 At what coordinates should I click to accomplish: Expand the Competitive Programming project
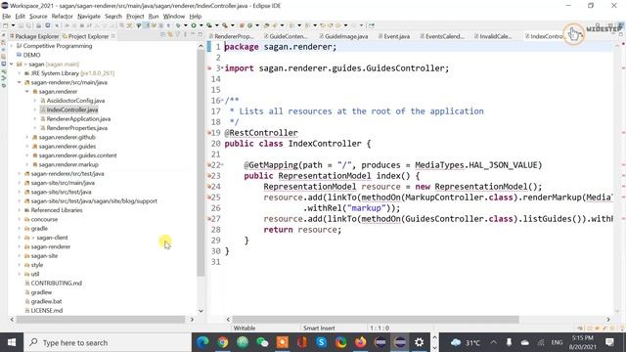[12, 46]
